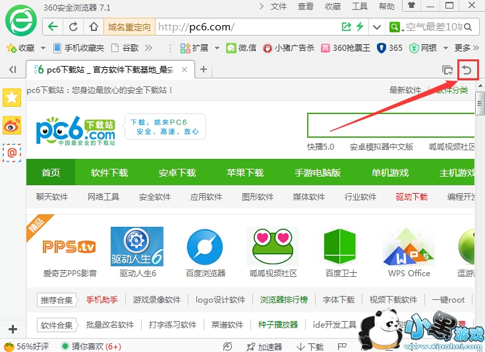Expand 更多 extensions list
Screen dimensions: 485x352
click(x=467, y=48)
